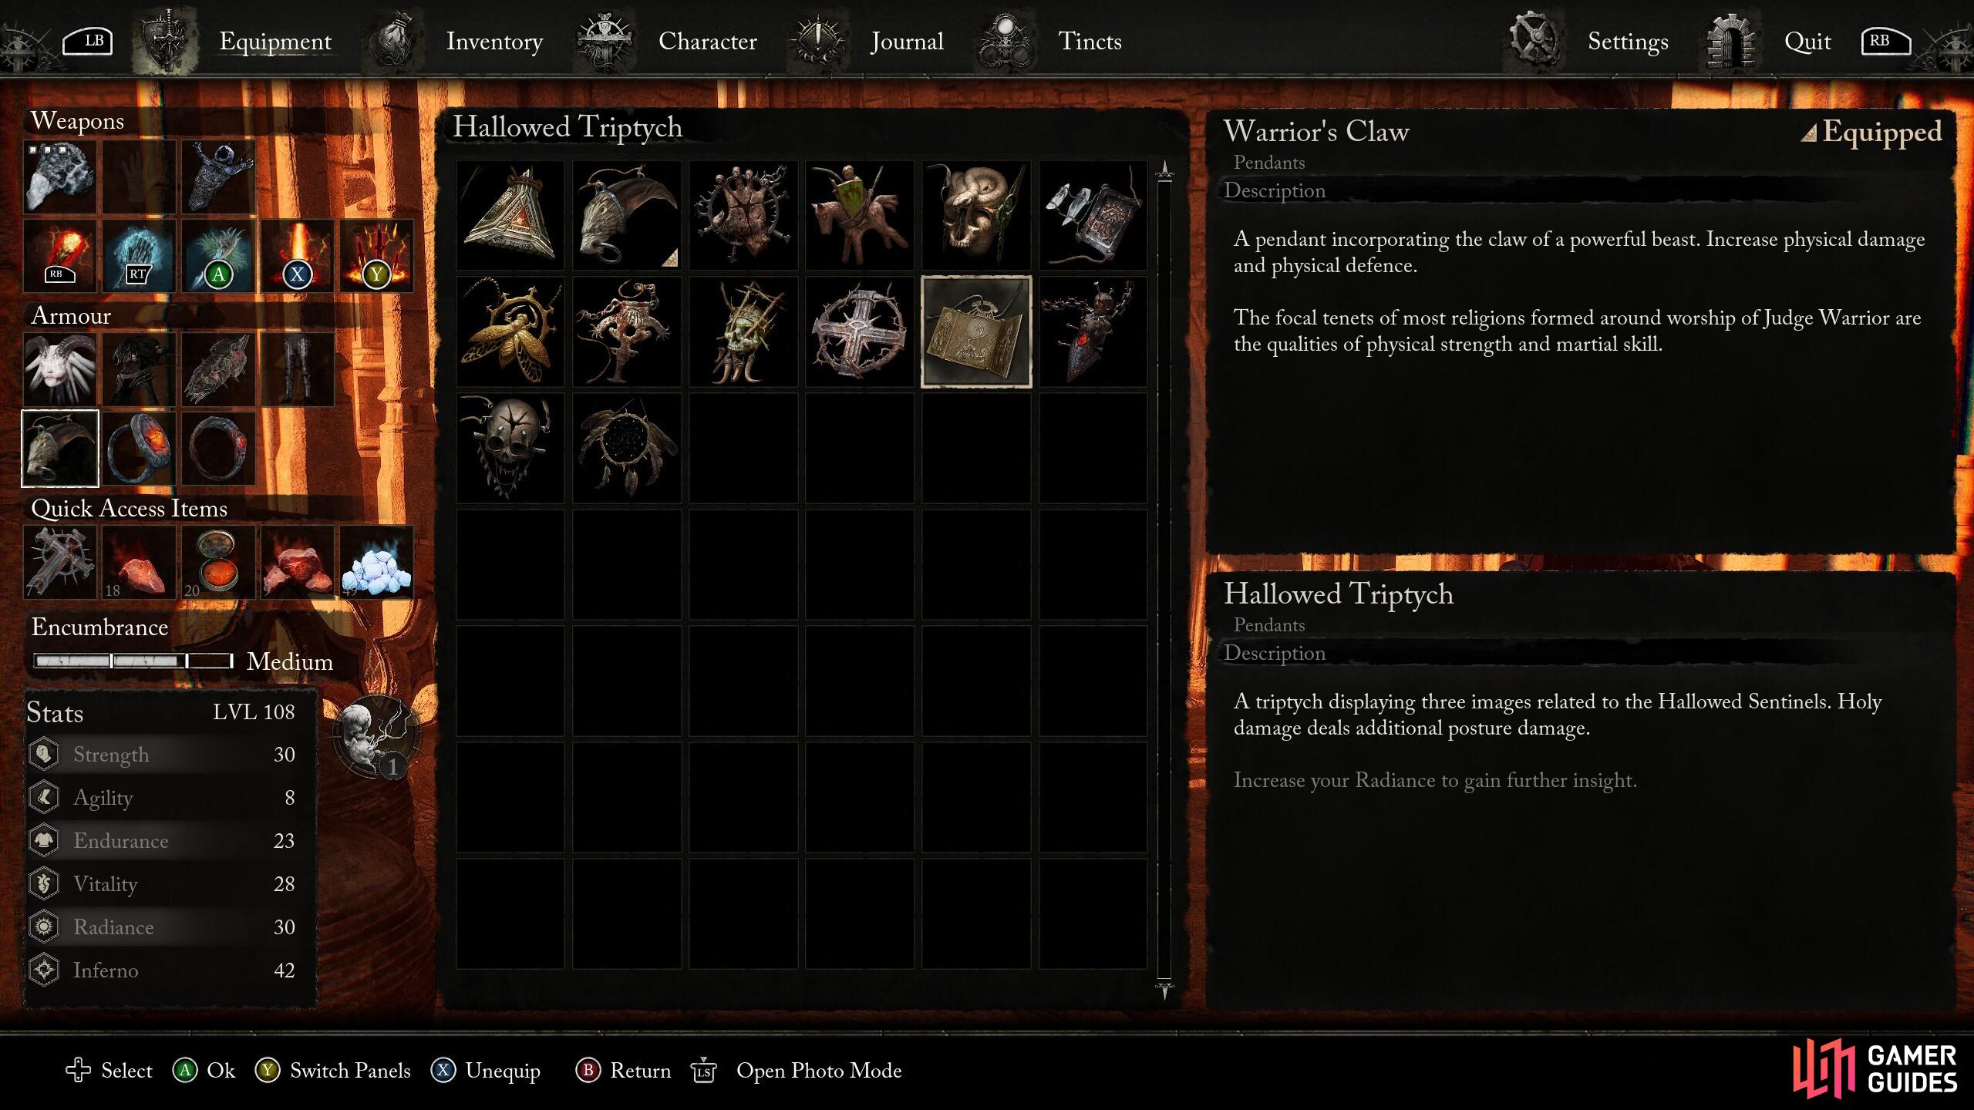This screenshot has height=1110, width=1974.
Task: Select the Hallowed Triptych pendant
Action: coord(976,331)
